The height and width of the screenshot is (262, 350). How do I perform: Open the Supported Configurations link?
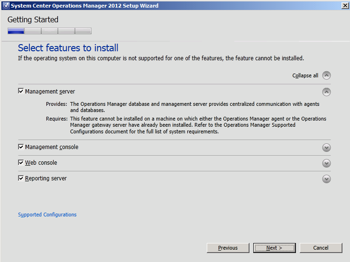click(x=47, y=215)
